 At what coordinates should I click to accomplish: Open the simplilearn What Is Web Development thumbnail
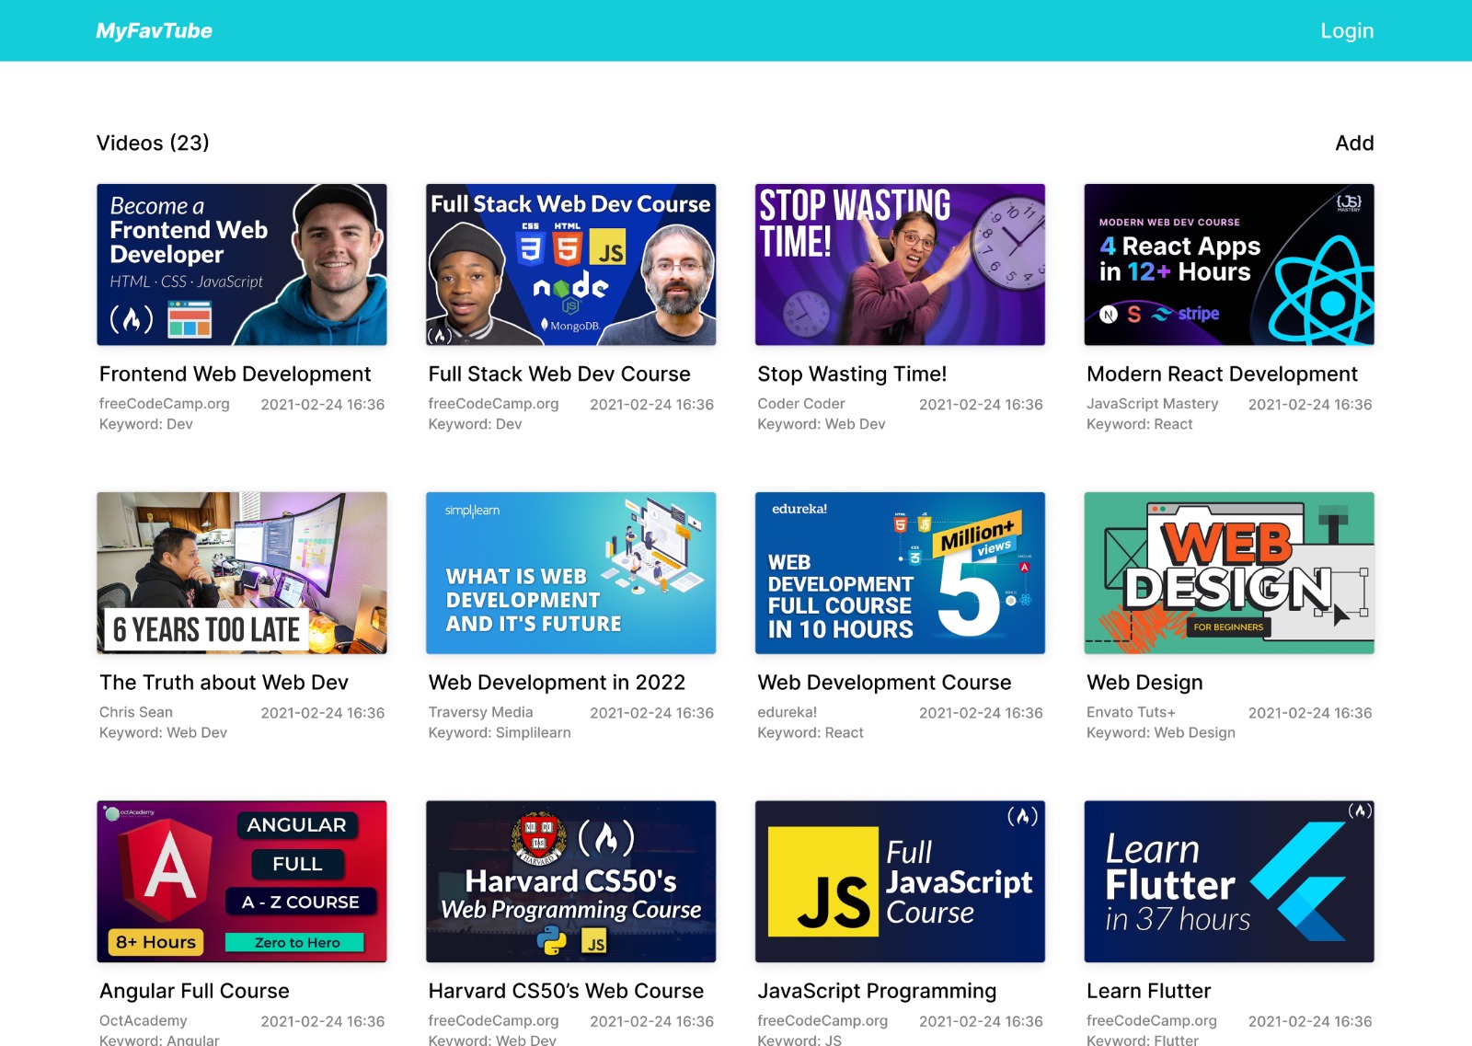571,573
